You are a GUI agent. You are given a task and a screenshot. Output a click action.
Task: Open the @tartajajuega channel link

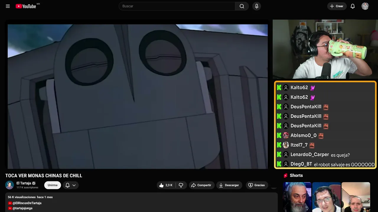tap(22, 208)
